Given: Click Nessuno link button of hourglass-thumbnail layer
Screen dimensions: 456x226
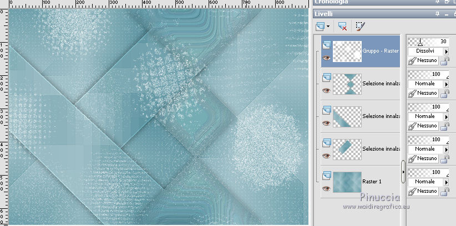Looking at the screenshot, I should 424,93.
